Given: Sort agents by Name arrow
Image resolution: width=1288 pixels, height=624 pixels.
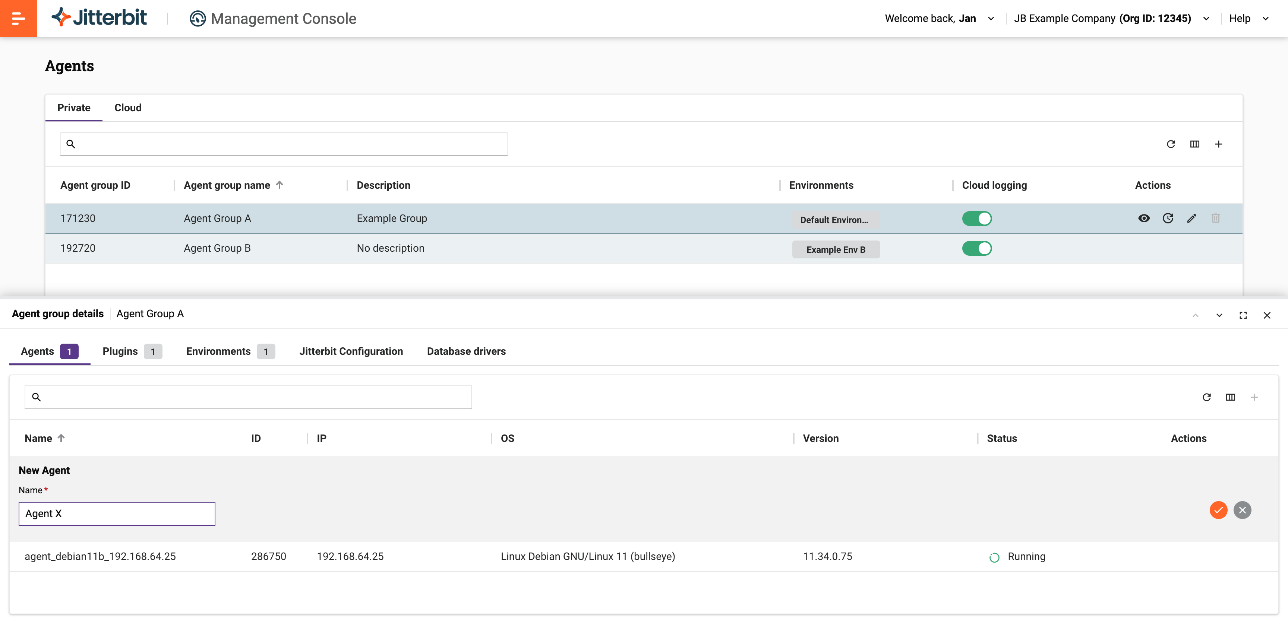Looking at the screenshot, I should click(61, 438).
